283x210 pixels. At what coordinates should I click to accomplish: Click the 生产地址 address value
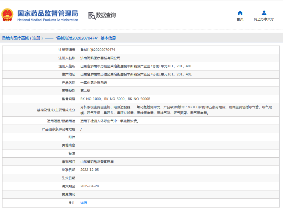coord(136,74)
